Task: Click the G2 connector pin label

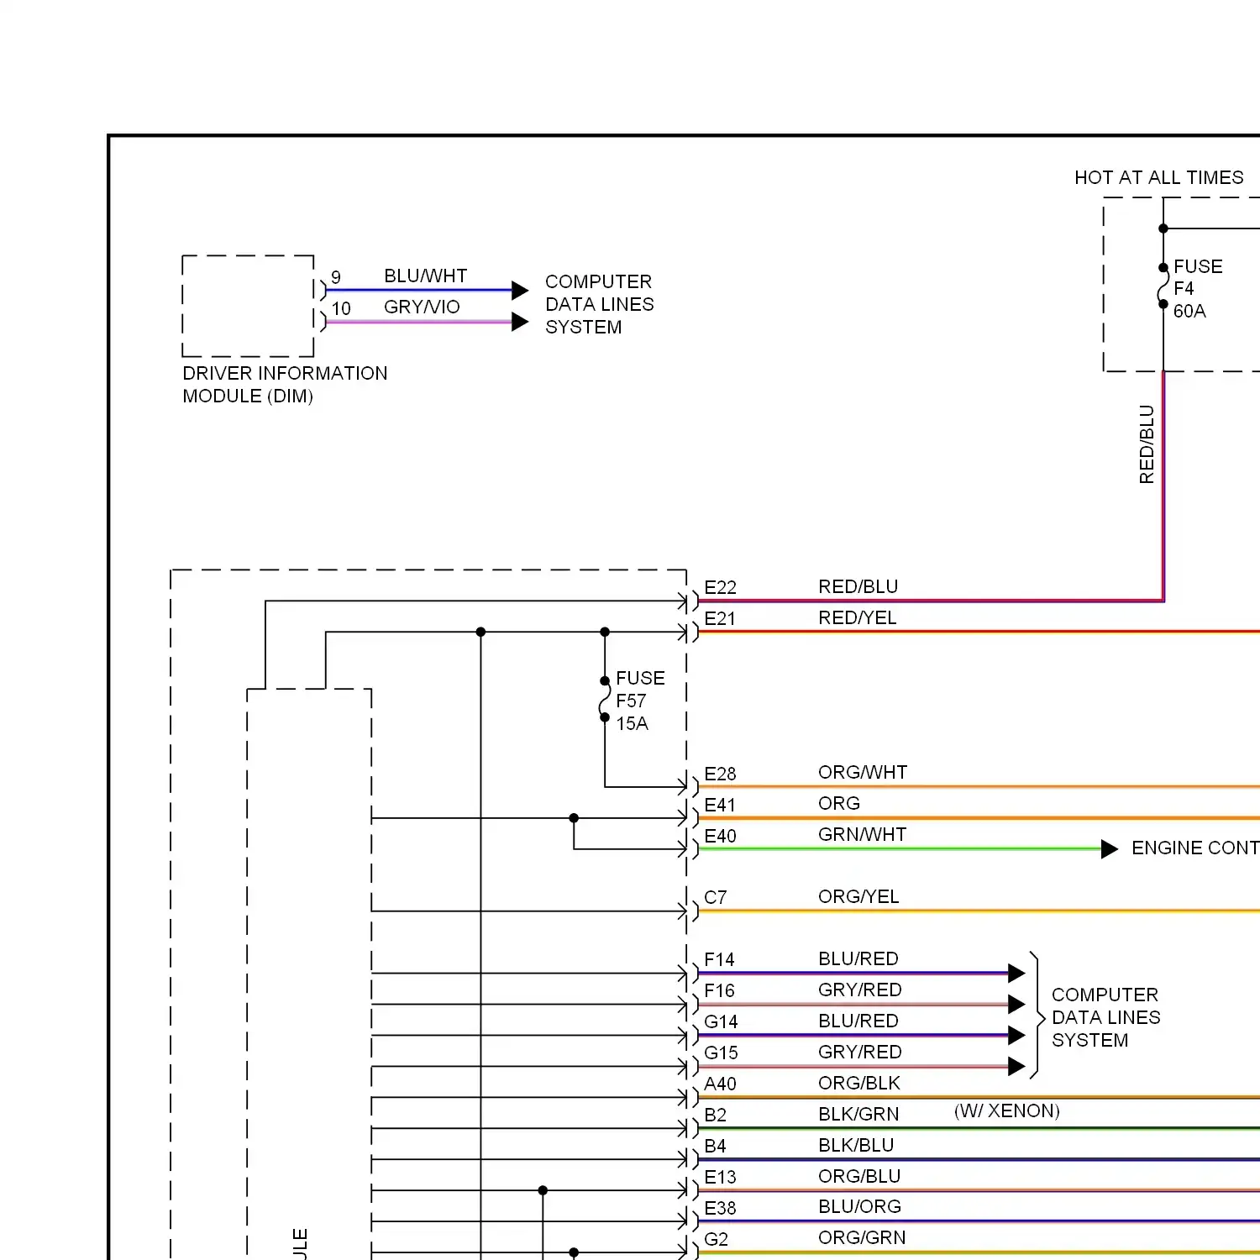Action: coord(716,1239)
